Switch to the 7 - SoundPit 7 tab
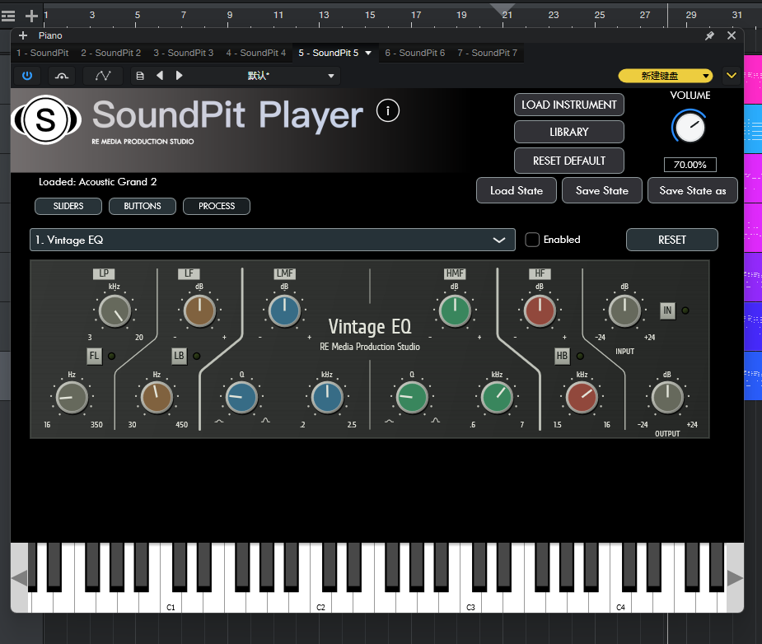 (x=487, y=53)
